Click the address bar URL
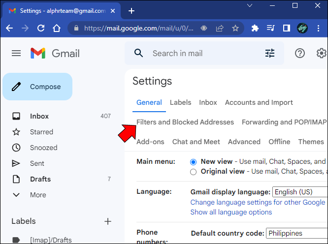This screenshot has height=244, width=328. [139, 28]
